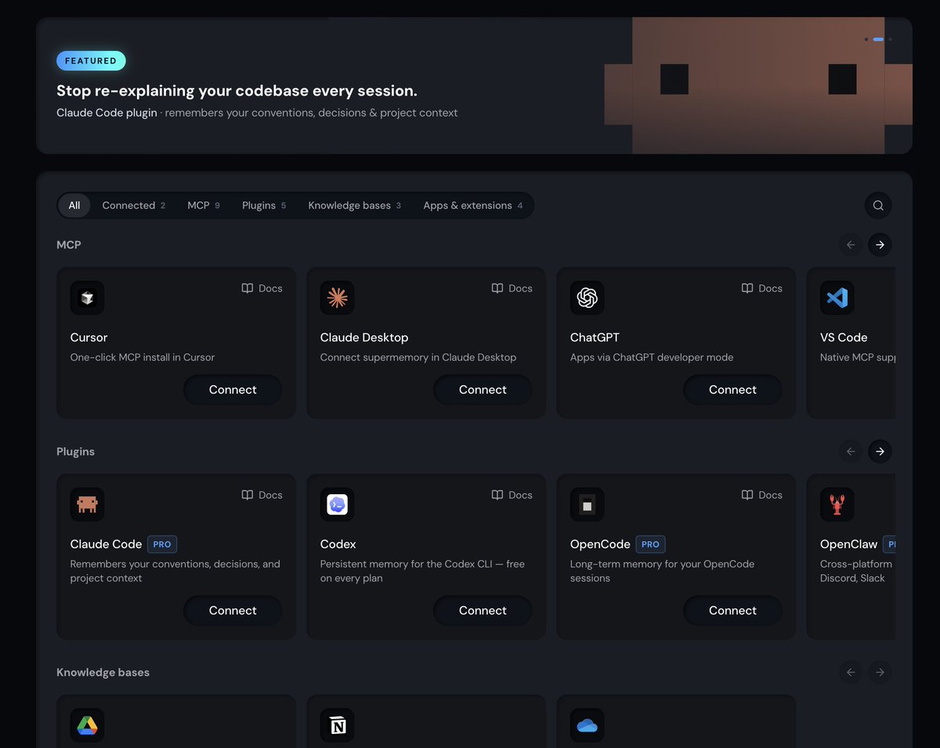Go to next MCP items arrow
The image size is (940, 748).
tap(880, 245)
